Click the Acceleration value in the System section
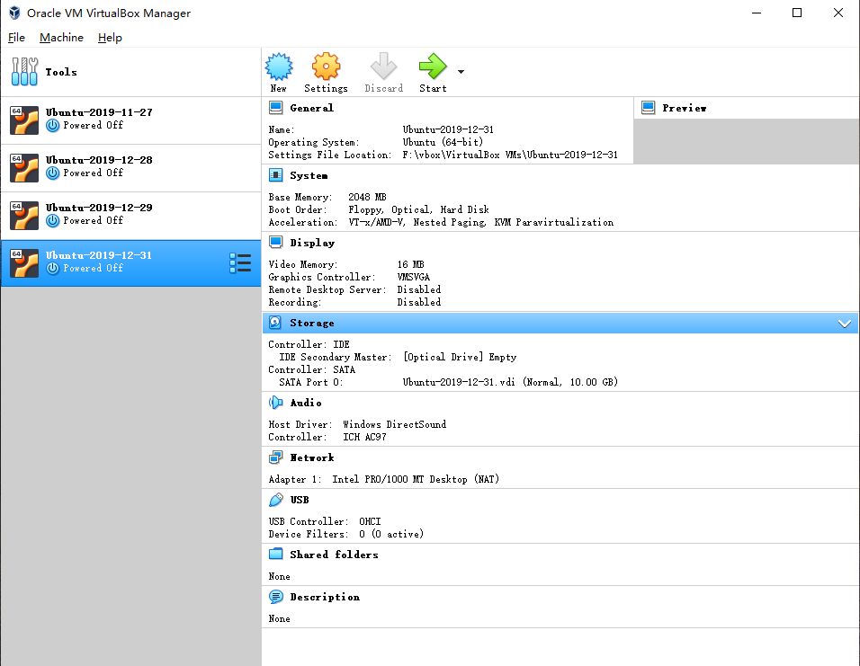Viewport: 860px width, 666px height. pyautogui.click(x=481, y=222)
